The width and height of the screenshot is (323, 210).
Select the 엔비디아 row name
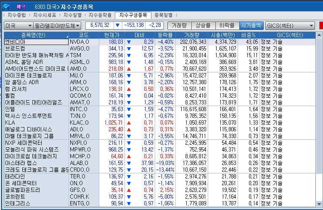pyautogui.click(x=36, y=42)
